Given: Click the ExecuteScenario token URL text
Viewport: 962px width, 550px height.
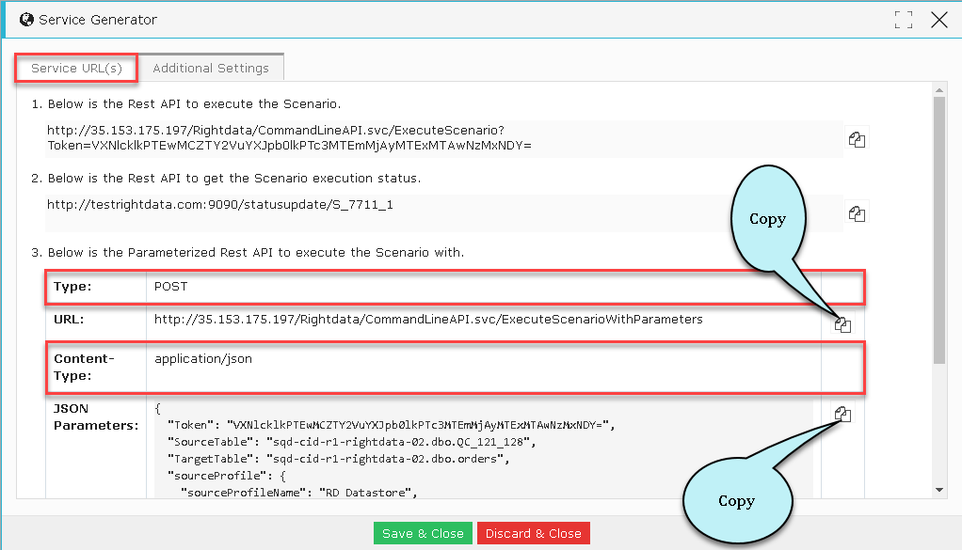Looking at the screenshot, I should click(x=289, y=138).
